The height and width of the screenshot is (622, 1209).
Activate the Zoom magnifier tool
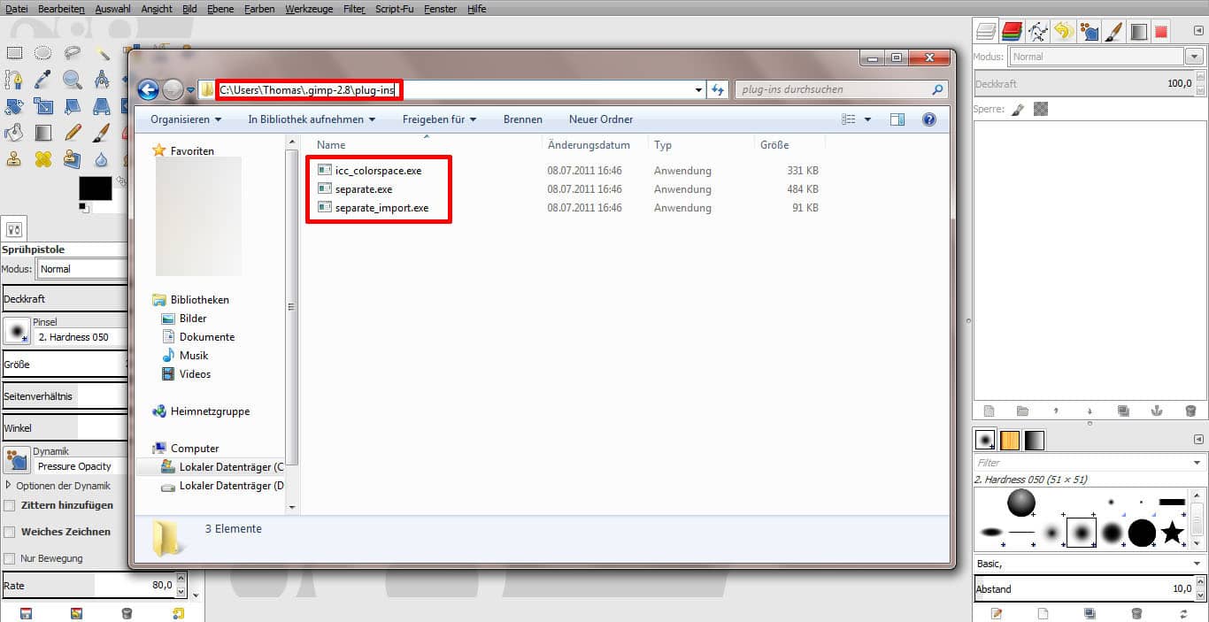point(73,81)
